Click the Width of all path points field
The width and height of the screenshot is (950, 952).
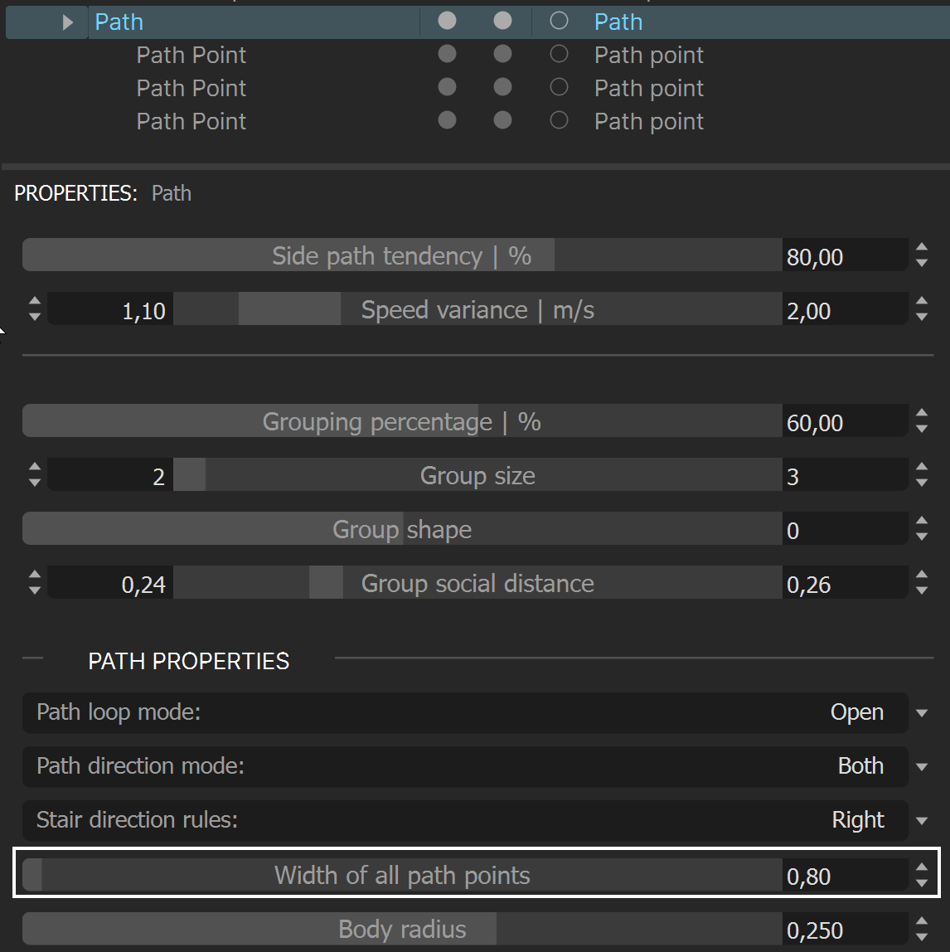(465, 875)
